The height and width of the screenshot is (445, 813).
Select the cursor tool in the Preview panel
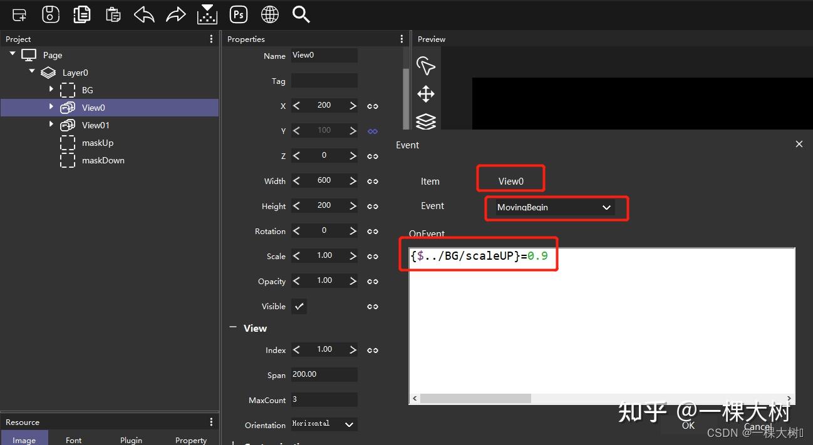426,65
